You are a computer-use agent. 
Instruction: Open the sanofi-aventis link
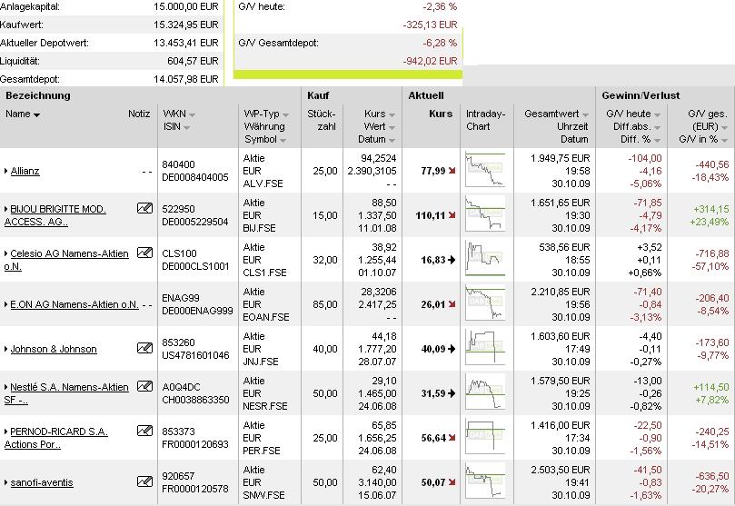click(x=42, y=482)
